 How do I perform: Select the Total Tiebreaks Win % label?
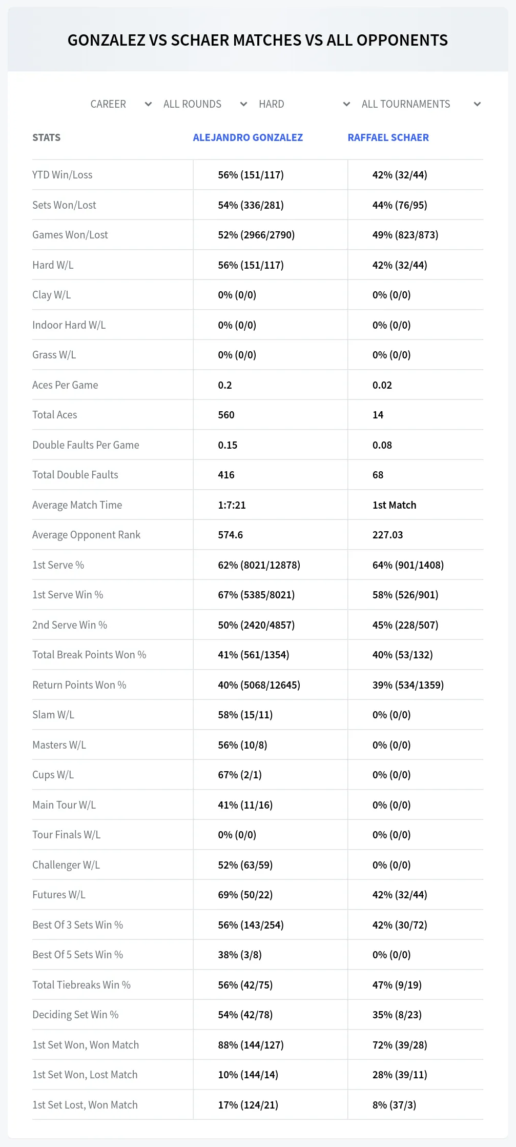click(x=81, y=985)
